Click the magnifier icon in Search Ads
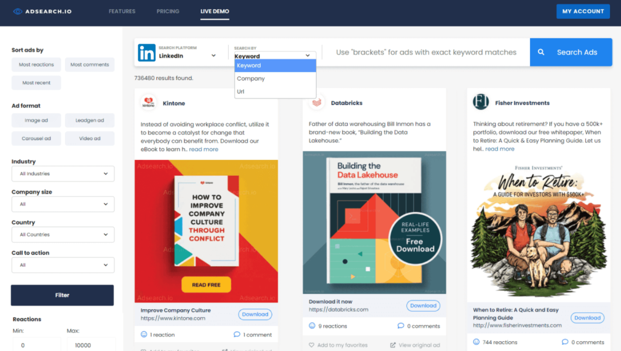Image resolution: width=621 pixels, height=351 pixels. tap(541, 52)
